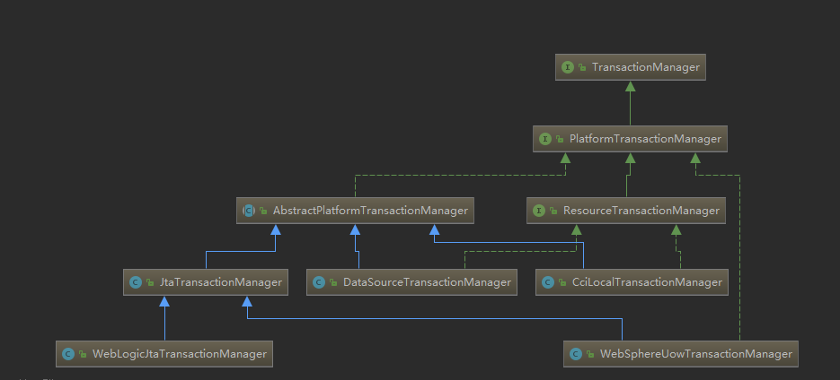Select the JtaTransactionManager node label
The image size is (840, 380).
point(221,282)
